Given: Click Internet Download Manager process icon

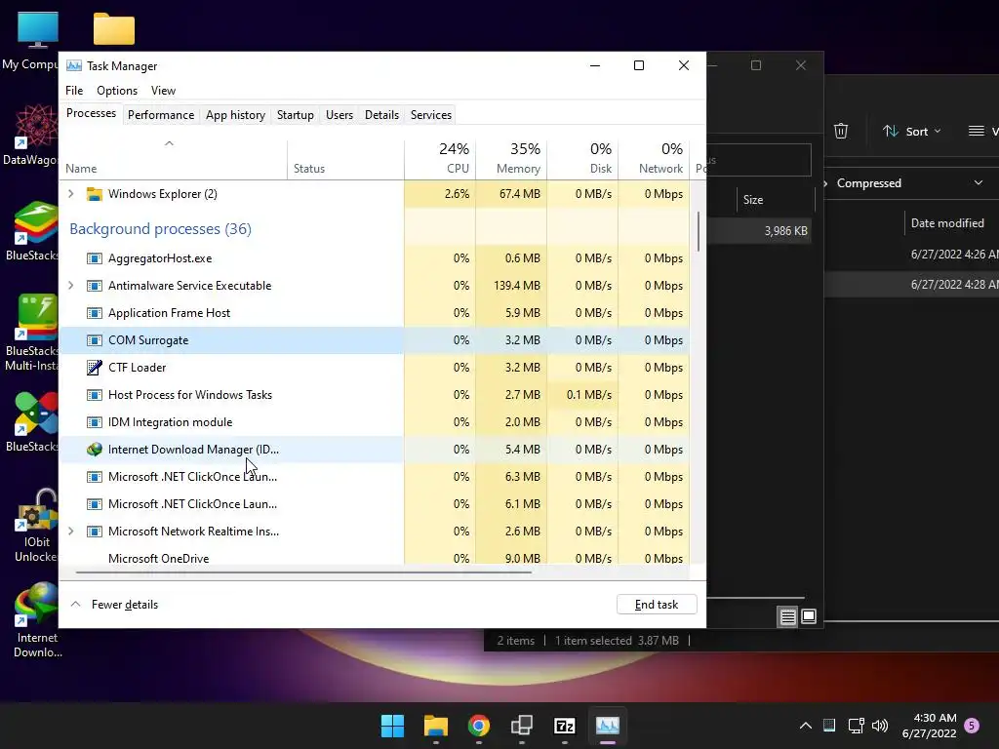Looking at the screenshot, I should point(95,450).
